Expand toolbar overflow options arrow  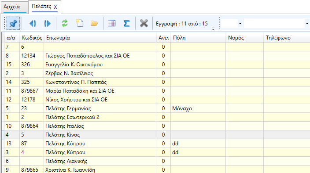coord(213,29)
